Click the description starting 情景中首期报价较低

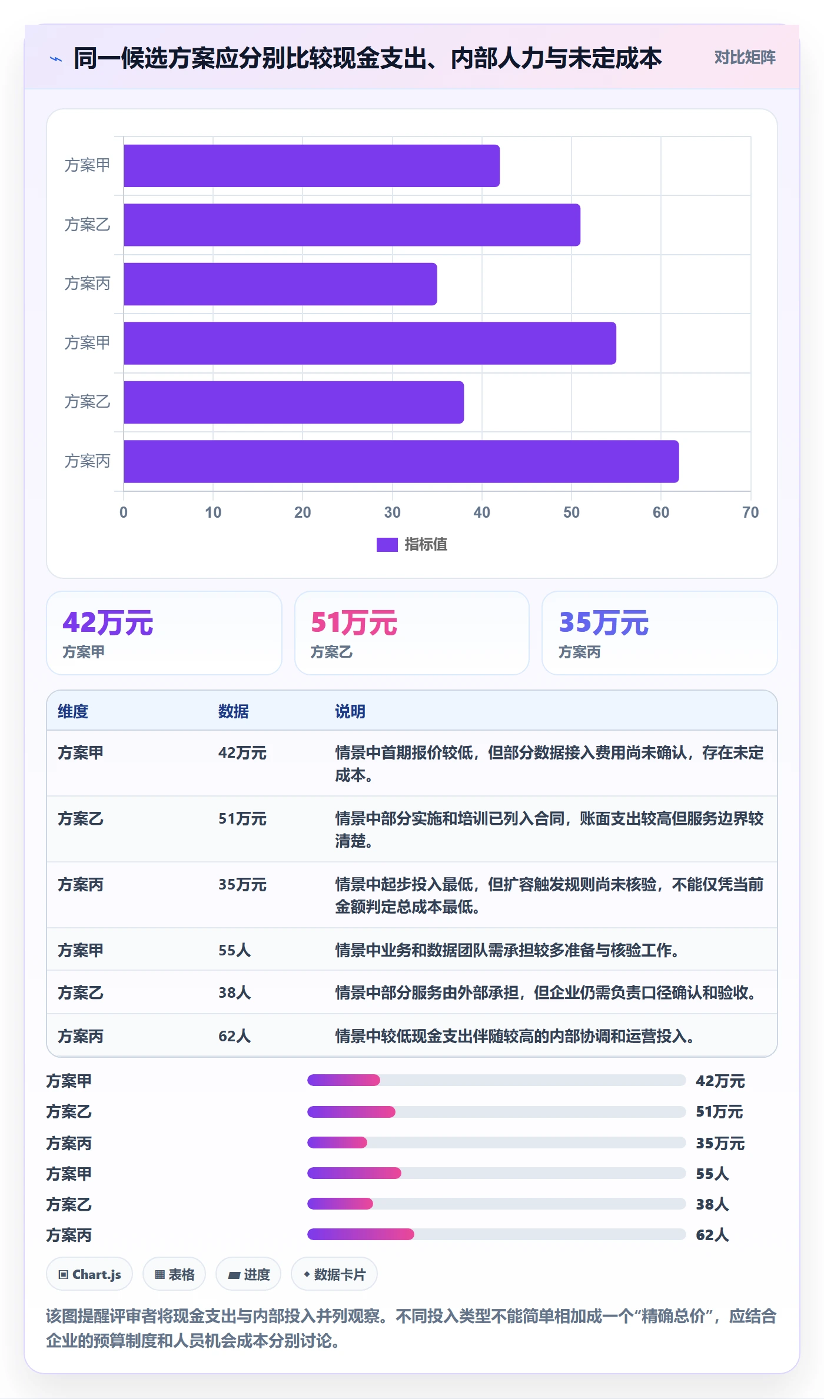click(x=549, y=764)
